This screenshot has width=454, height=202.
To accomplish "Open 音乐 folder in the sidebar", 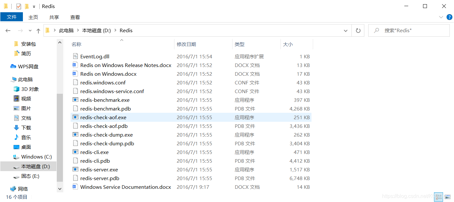I will tap(22, 137).
